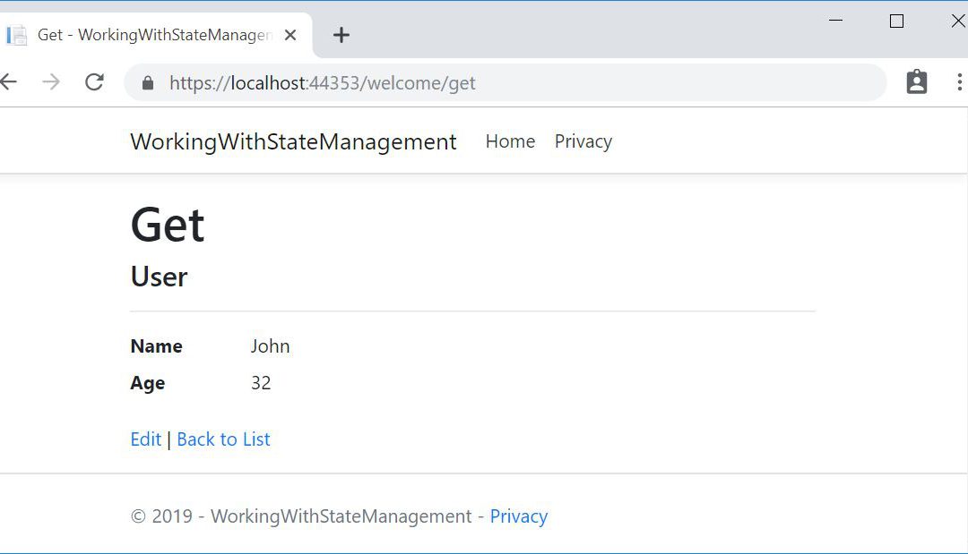Click the Edit link
968x554 pixels.
[145, 439]
